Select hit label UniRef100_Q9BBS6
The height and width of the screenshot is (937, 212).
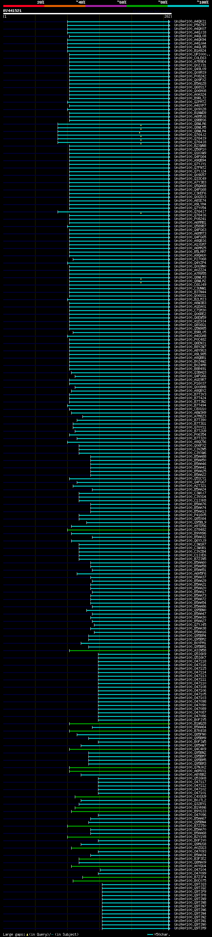click(x=190, y=120)
